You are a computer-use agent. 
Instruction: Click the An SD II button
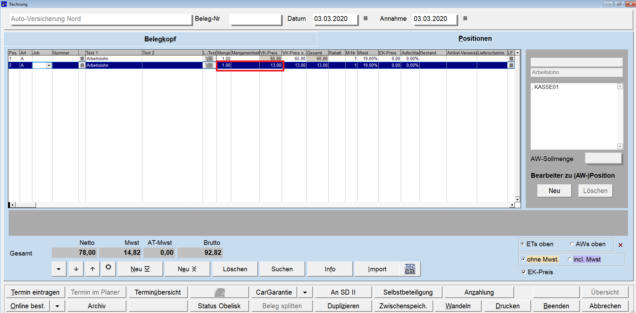click(343, 292)
